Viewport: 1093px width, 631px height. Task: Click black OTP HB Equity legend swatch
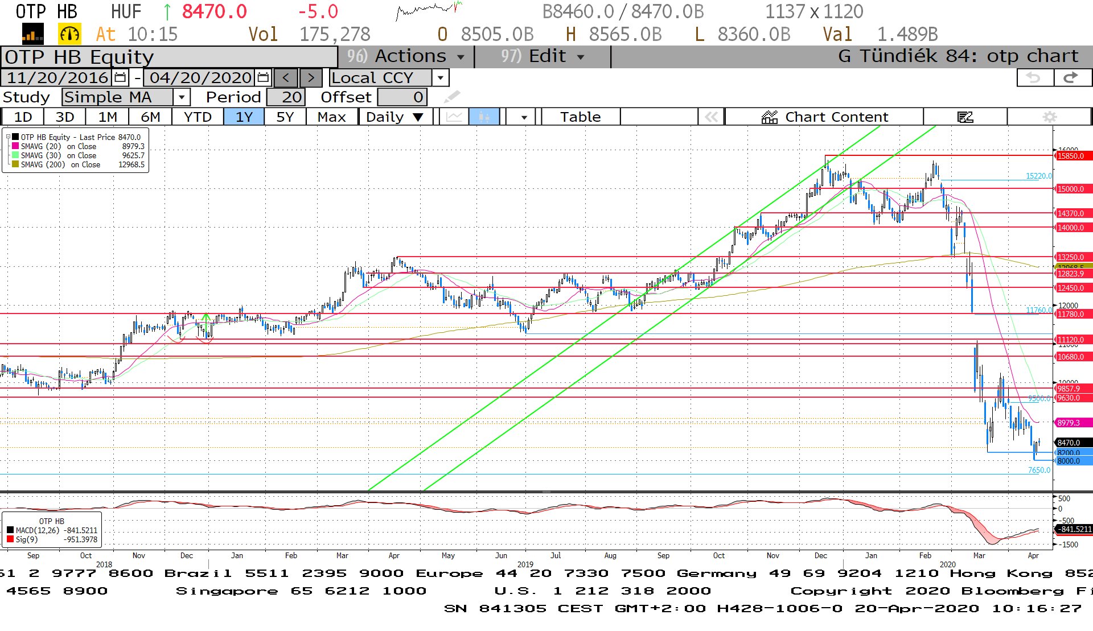point(15,137)
